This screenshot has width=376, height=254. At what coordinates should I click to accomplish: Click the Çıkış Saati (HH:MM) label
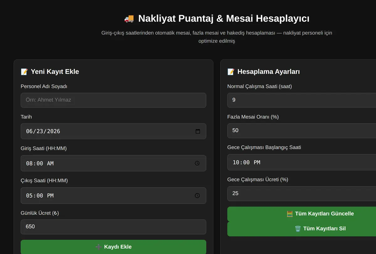click(x=44, y=181)
